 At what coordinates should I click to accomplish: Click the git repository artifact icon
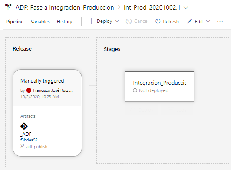point(24,126)
